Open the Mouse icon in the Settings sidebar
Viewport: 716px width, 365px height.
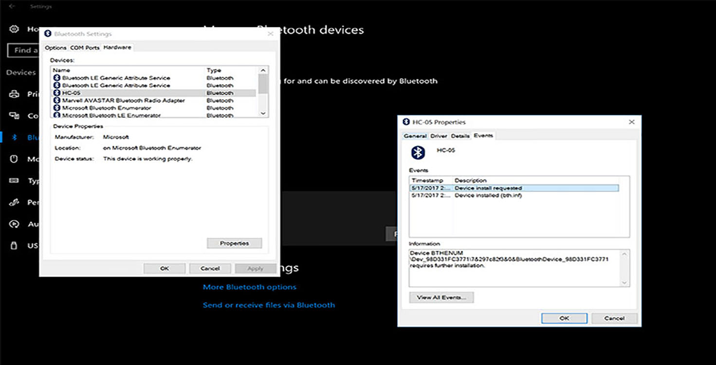tap(14, 159)
